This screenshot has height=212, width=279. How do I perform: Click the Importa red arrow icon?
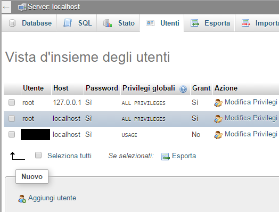(x=246, y=23)
